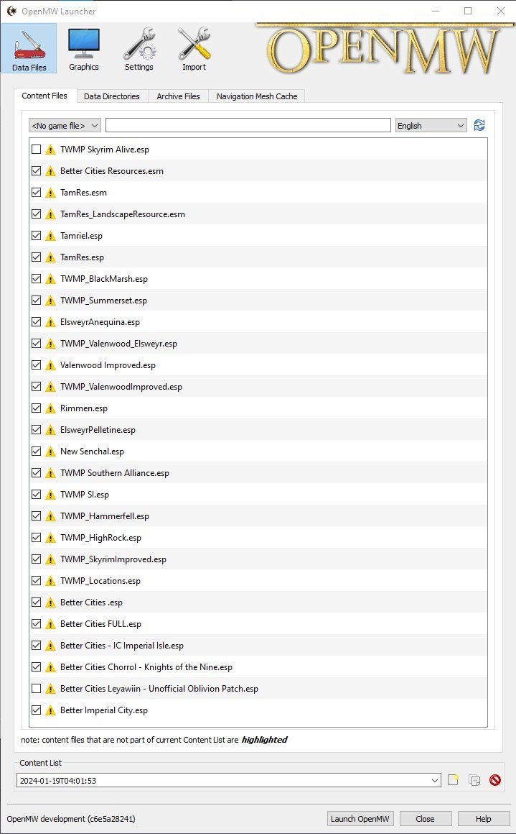The width and height of the screenshot is (516, 834).
Task: Delete the current content list
Action: [494, 780]
